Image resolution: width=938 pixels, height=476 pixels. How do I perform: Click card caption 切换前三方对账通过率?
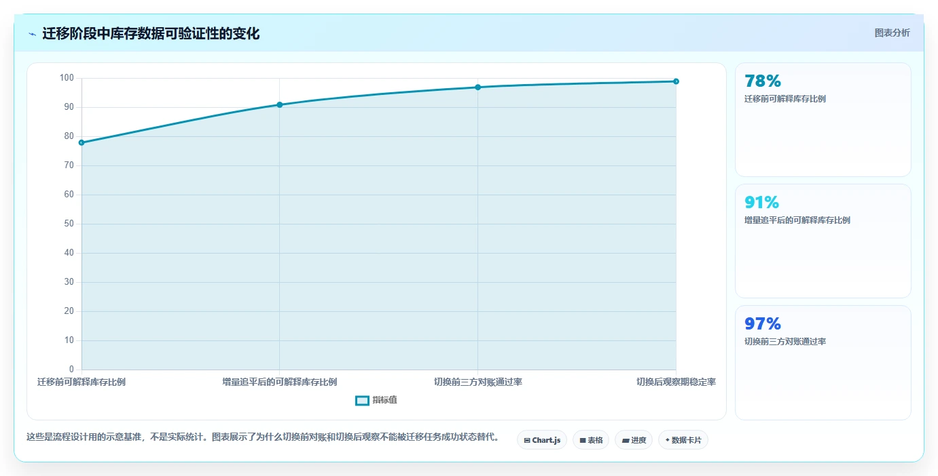tap(785, 342)
